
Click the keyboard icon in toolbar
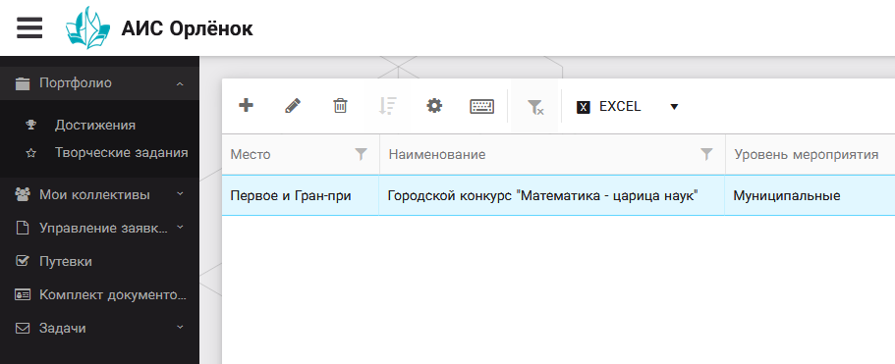point(481,107)
